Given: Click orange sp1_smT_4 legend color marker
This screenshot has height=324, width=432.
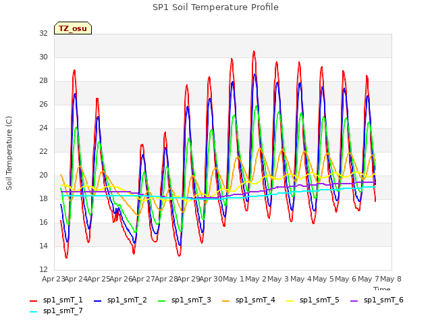Looking at the screenshot, I should pos(225,301).
